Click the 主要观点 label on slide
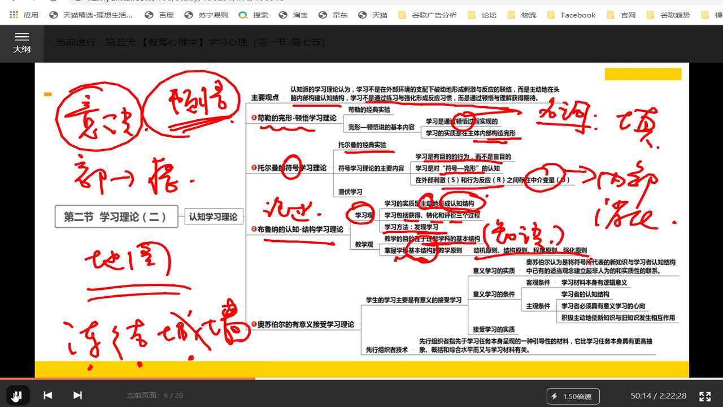 pos(265,97)
